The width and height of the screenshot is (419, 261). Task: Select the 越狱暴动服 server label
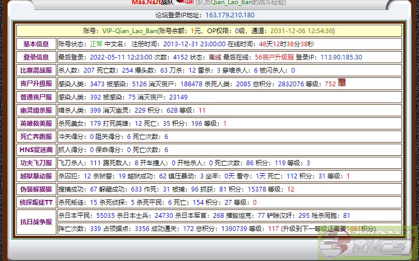(x=36, y=176)
